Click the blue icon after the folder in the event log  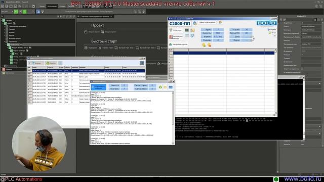coord(171,87)
